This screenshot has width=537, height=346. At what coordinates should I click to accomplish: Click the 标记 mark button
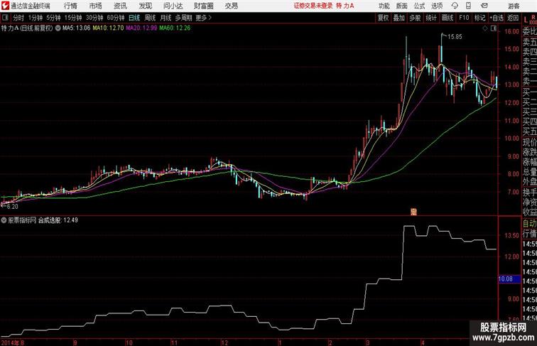[x=479, y=18]
